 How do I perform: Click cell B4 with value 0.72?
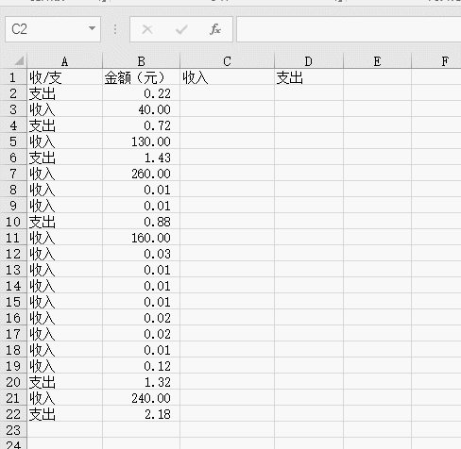pyautogui.click(x=141, y=125)
